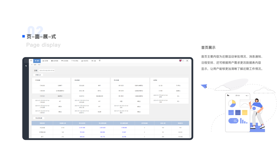Click the 7,175人 total volunteers value
Viewport: 280px width, 157px height.
178,86
